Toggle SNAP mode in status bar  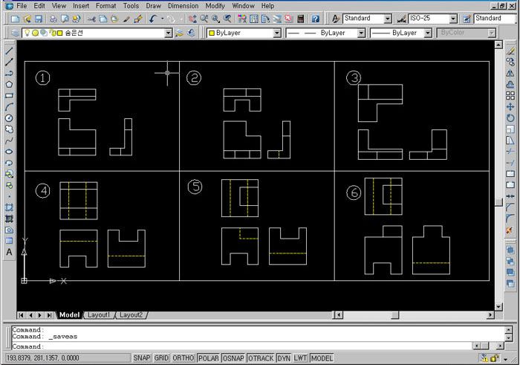tap(142, 358)
